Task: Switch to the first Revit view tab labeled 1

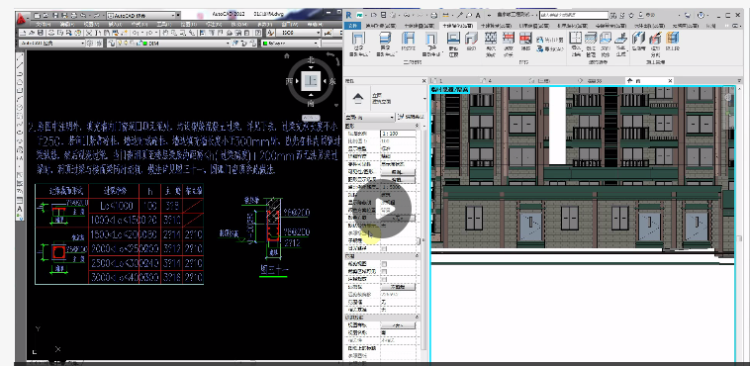Action: 437,80
